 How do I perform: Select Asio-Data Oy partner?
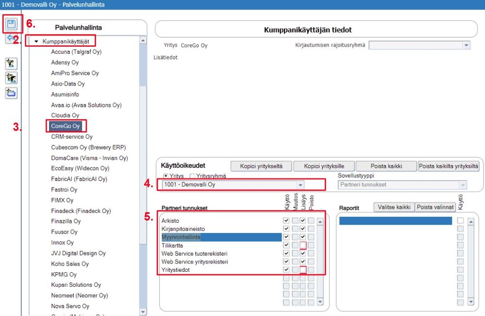click(x=68, y=84)
